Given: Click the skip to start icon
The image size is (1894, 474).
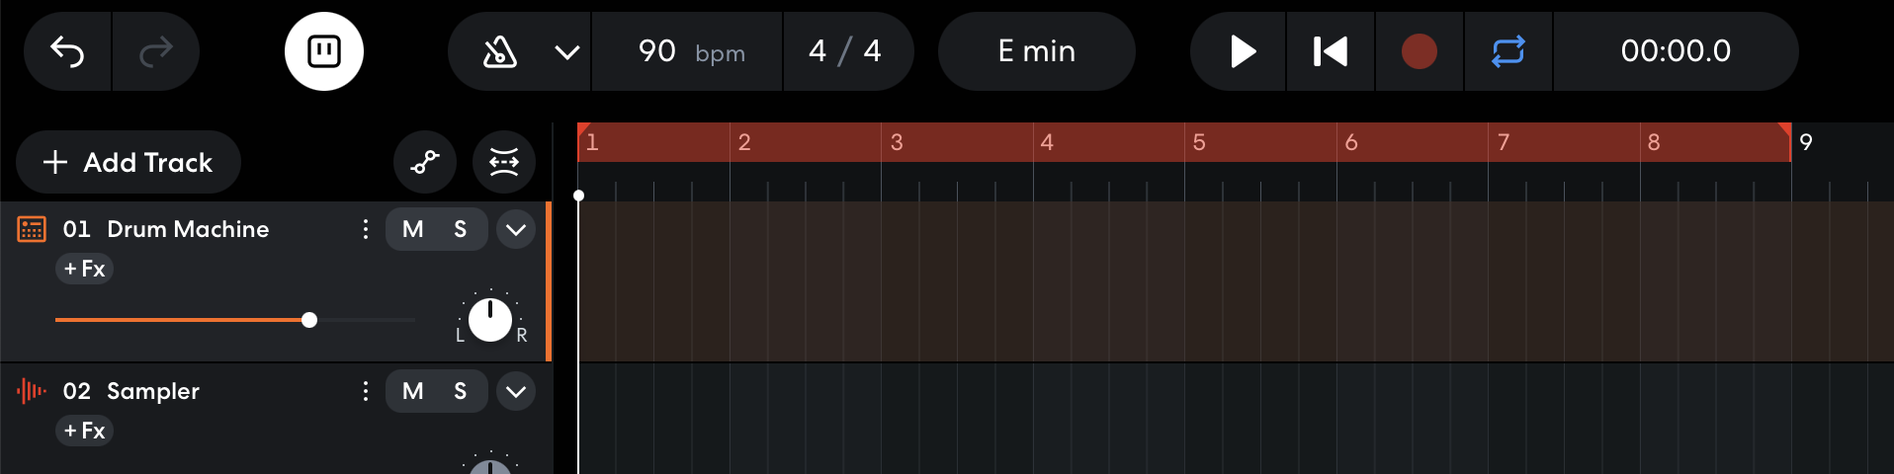Looking at the screenshot, I should click(x=1331, y=51).
